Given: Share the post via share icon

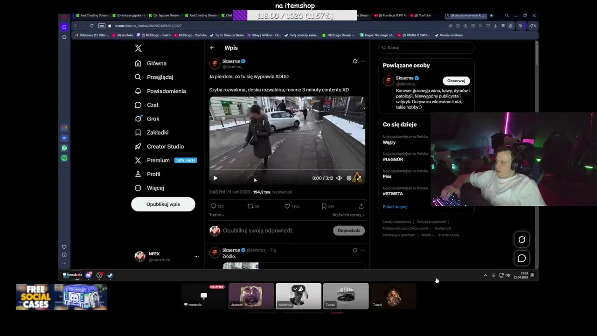Looking at the screenshot, I should pos(361,206).
